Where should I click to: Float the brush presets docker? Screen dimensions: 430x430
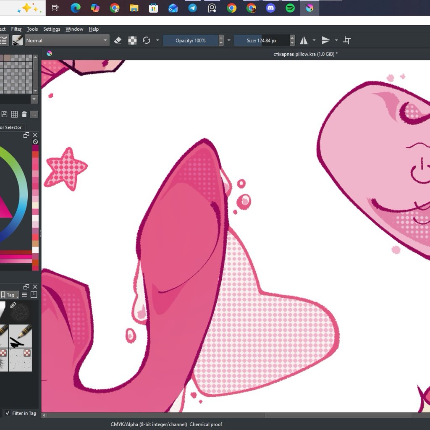point(26,286)
